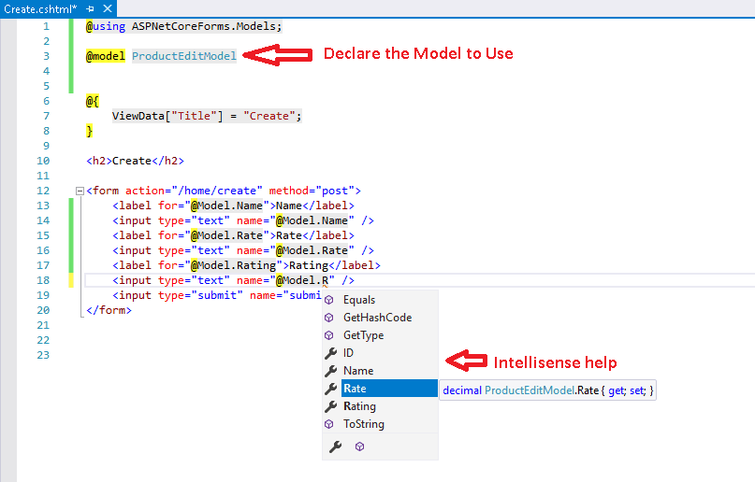This screenshot has height=482, width=755.
Task: Pin the Create.cshtml tab
Action: 91,7
